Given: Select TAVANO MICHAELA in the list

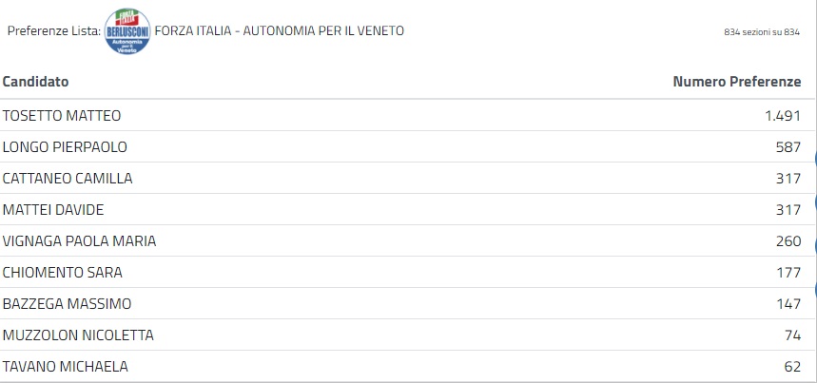Looking at the screenshot, I should [x=66, y=367].
